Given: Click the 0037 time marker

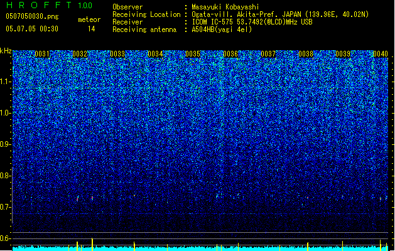Looking at the screenshot, I should [x=268, y=54].
